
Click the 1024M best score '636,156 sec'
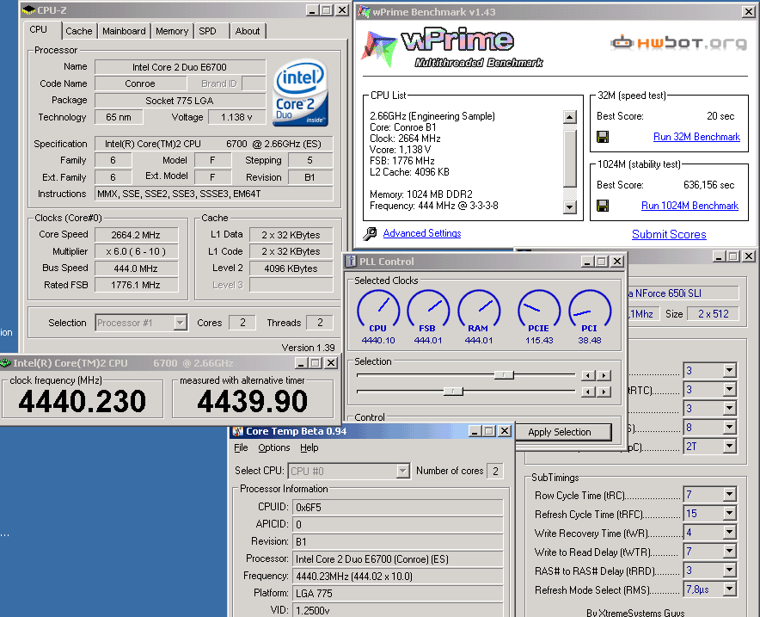click(708, 185)
